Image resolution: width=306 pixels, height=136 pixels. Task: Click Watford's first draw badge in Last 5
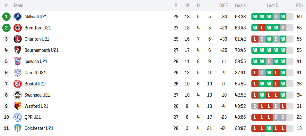tap(255, 106)
